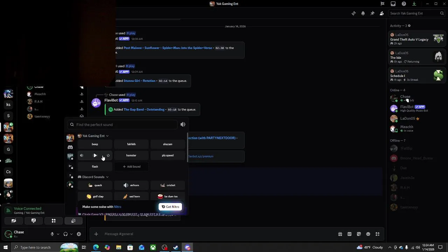The width and height of the screenshot is (448, 252).
Task: Open the emoji picker
Action: point(368,234)
